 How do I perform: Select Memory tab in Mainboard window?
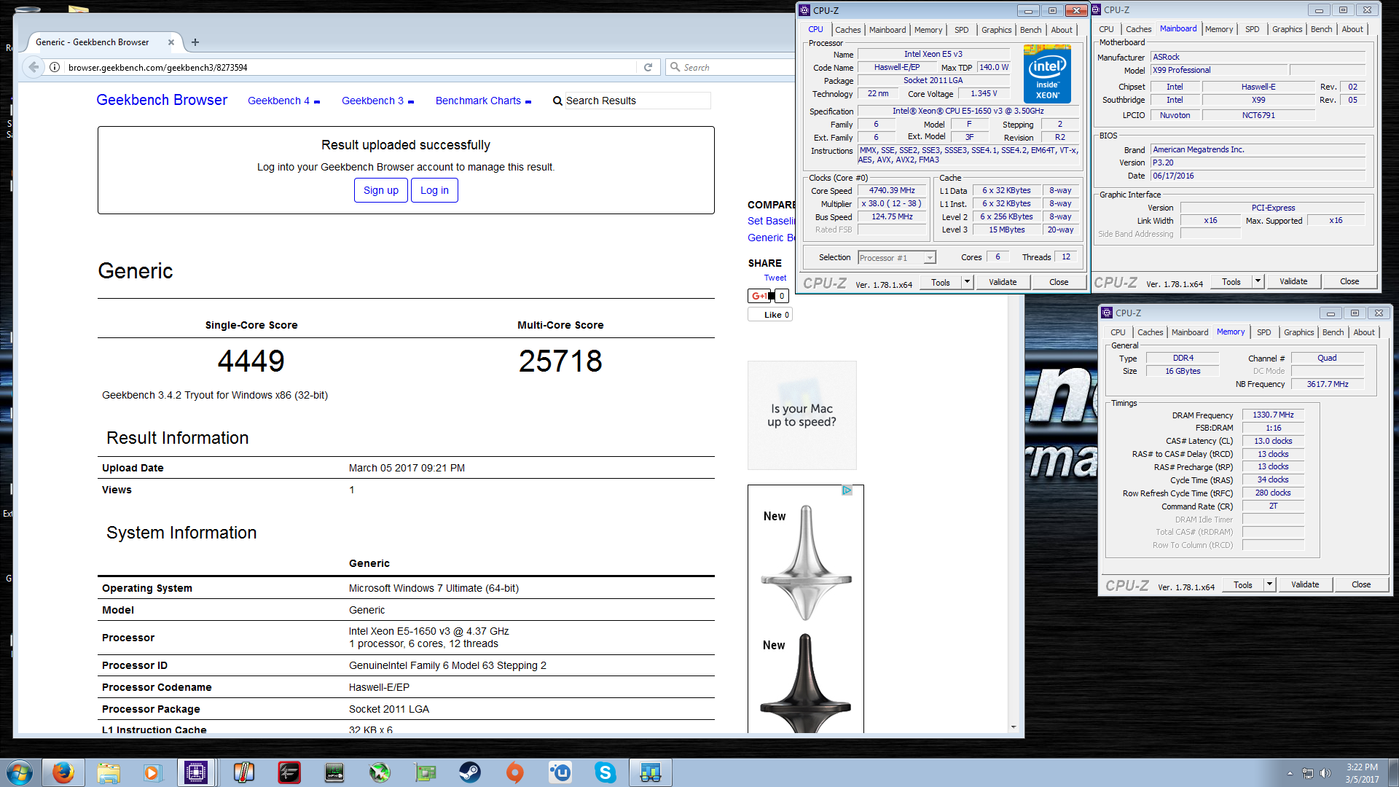click(x=1219, y=29)
